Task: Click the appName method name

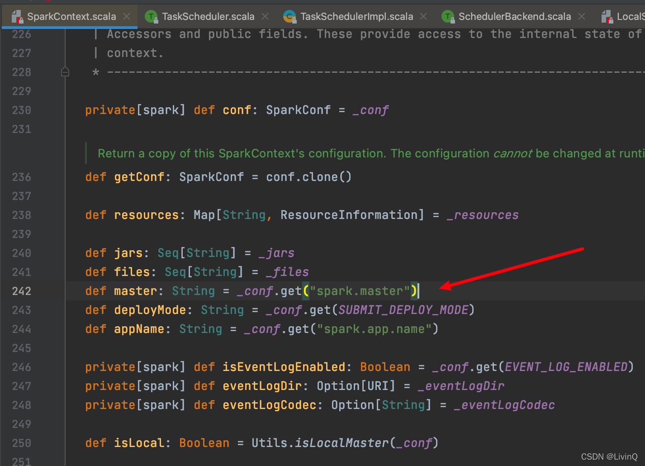Action: (x=139, y=329)
